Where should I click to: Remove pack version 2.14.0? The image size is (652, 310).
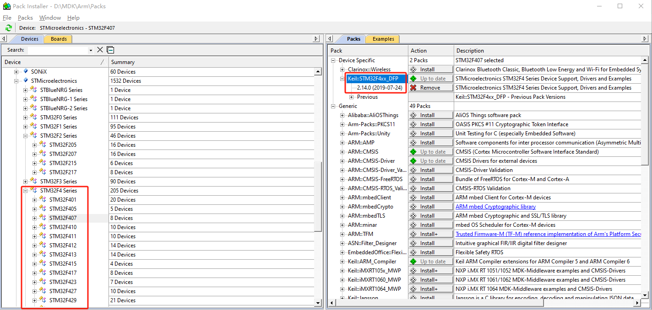point(430,88)
